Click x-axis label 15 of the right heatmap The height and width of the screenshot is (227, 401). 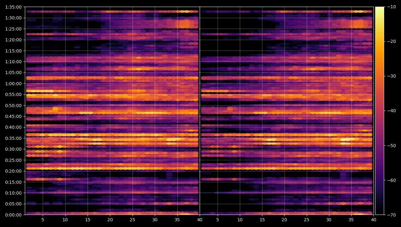[x=262, y=220]
